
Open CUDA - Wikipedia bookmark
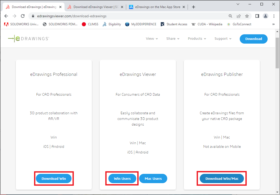tap(207, 24)
